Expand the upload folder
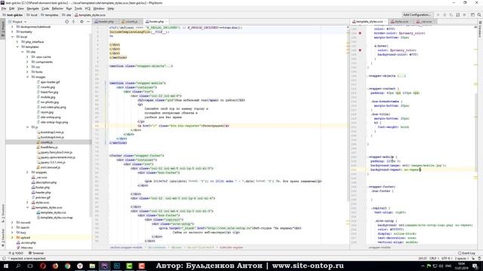The image size is (483, 271). 13,238
